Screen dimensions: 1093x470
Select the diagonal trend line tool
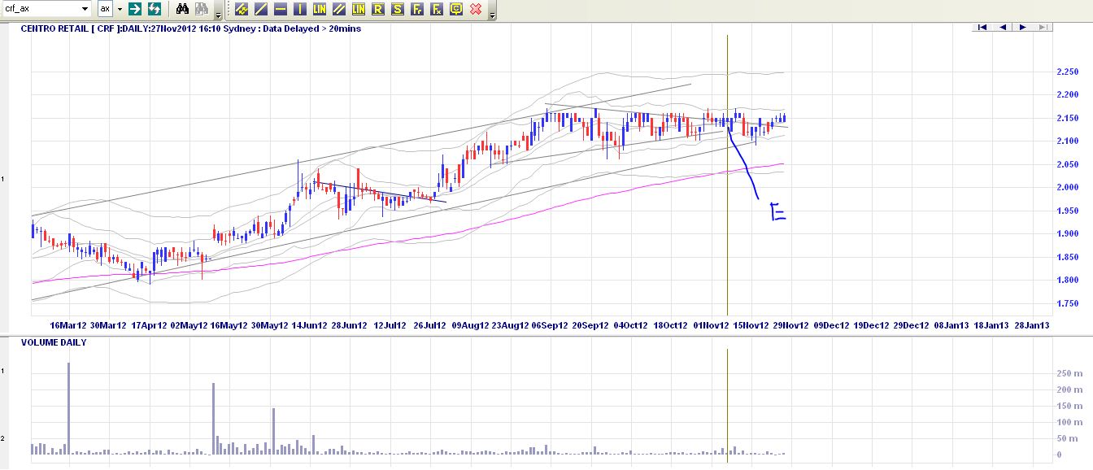[x=261, y=10]
